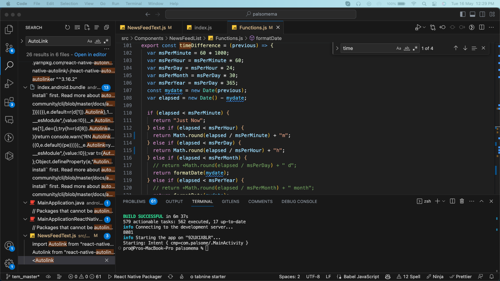
Task: Toggle Use Regular Expression in find widget
Action: click(x=415, y=48)
